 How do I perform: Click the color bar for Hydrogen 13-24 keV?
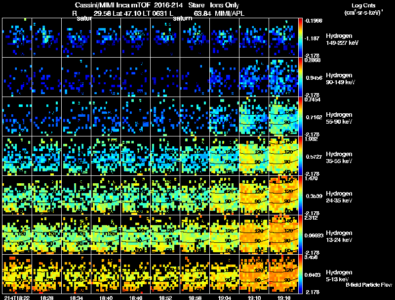pyautogui.click(x=301, y=234)
